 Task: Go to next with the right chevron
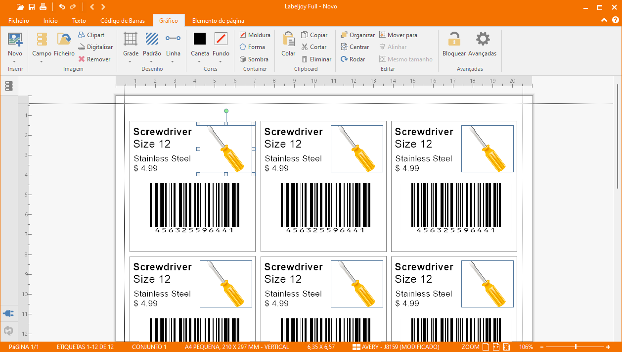coord(103,7)
